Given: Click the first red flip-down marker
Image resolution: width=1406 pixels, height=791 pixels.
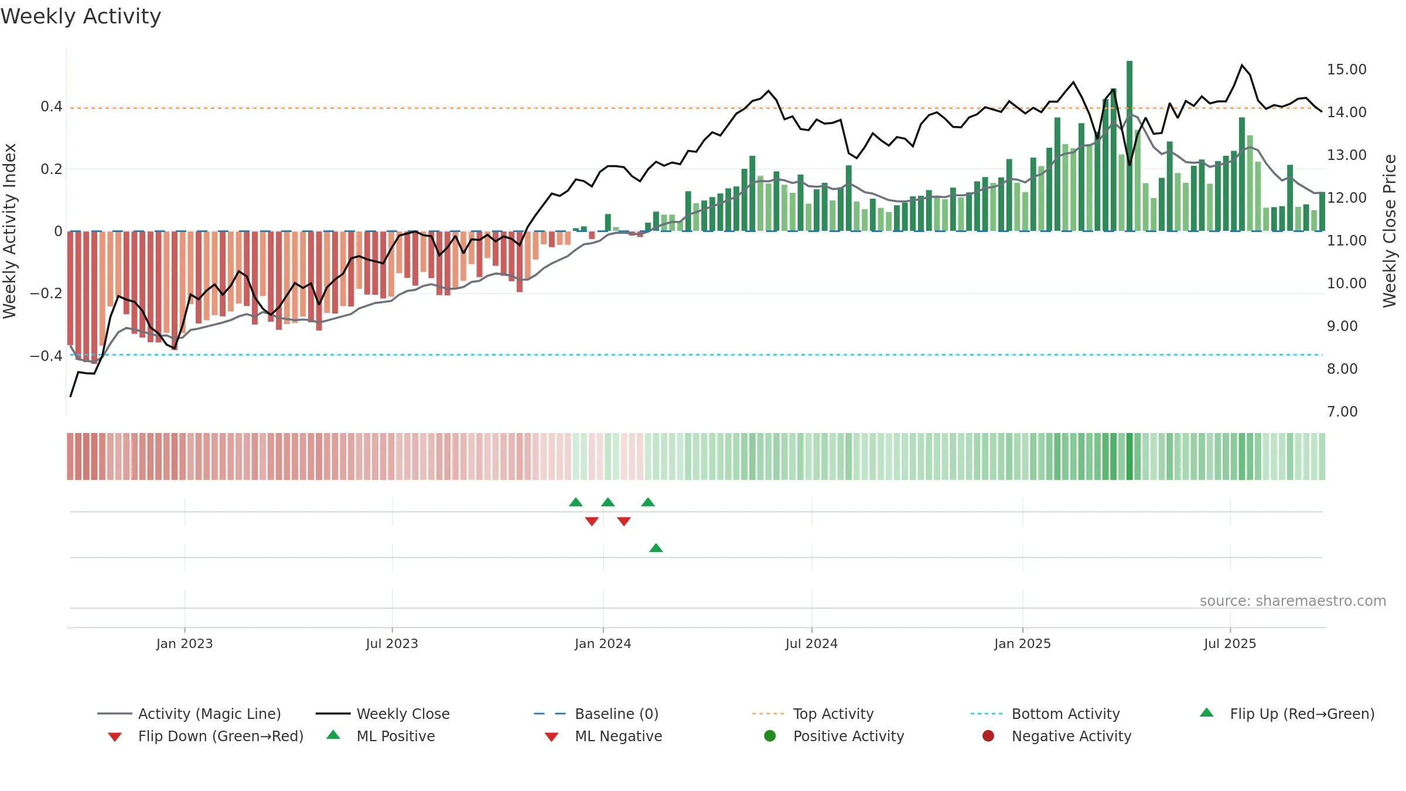Looking at the screenshot, I should 592,521.
